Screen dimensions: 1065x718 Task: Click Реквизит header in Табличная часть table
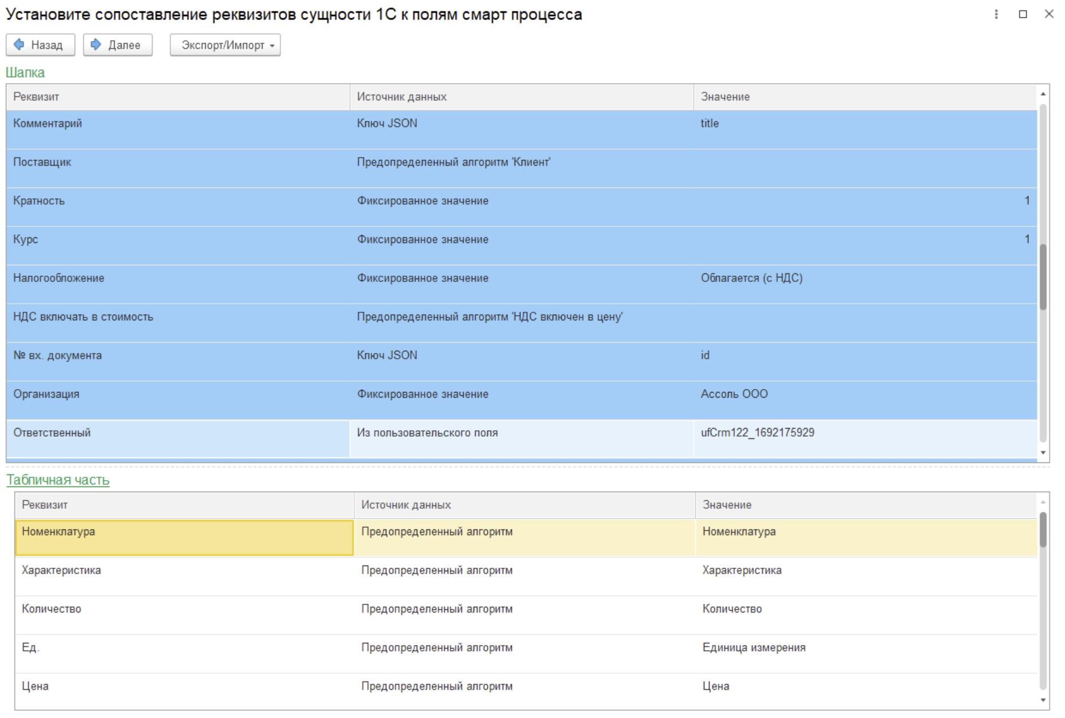click(185, 505)
